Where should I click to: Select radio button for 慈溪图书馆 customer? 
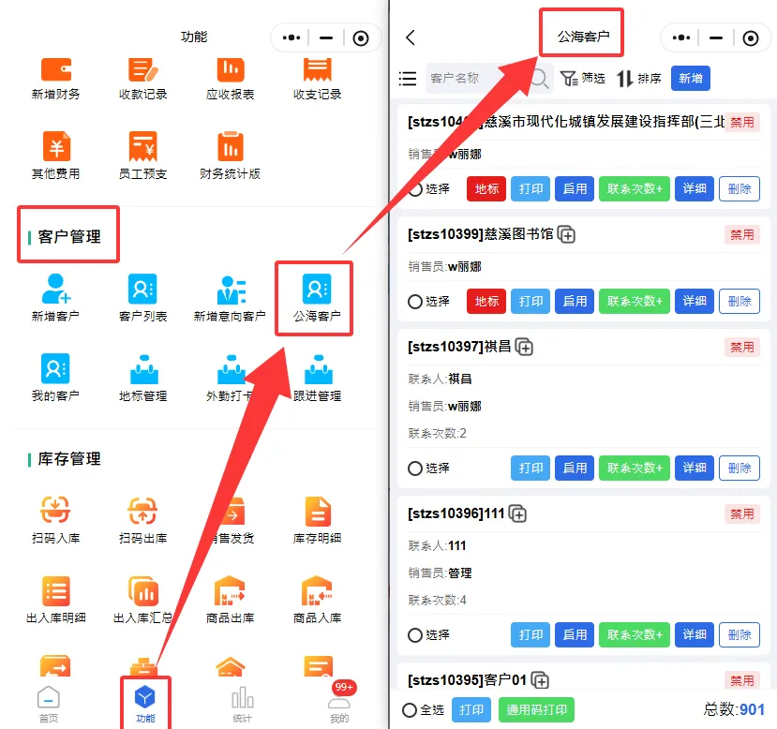pos(414,302)
